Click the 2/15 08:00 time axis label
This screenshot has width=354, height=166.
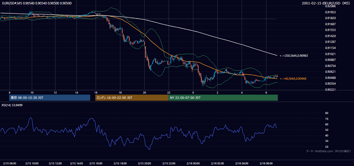[x=9, y=163]
